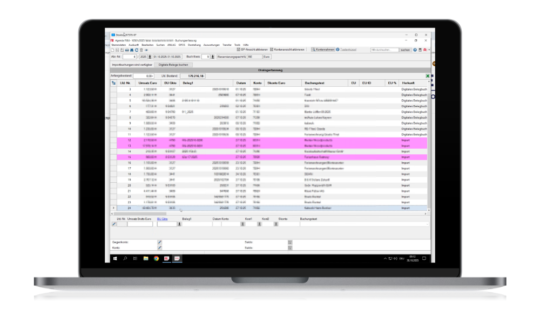
Task: Expand the hidden system tray icons chevron
Action: pyautogui.click(x=385, y=258)
